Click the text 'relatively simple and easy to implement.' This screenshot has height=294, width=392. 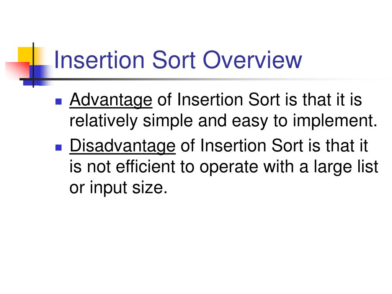click(223, 121)
